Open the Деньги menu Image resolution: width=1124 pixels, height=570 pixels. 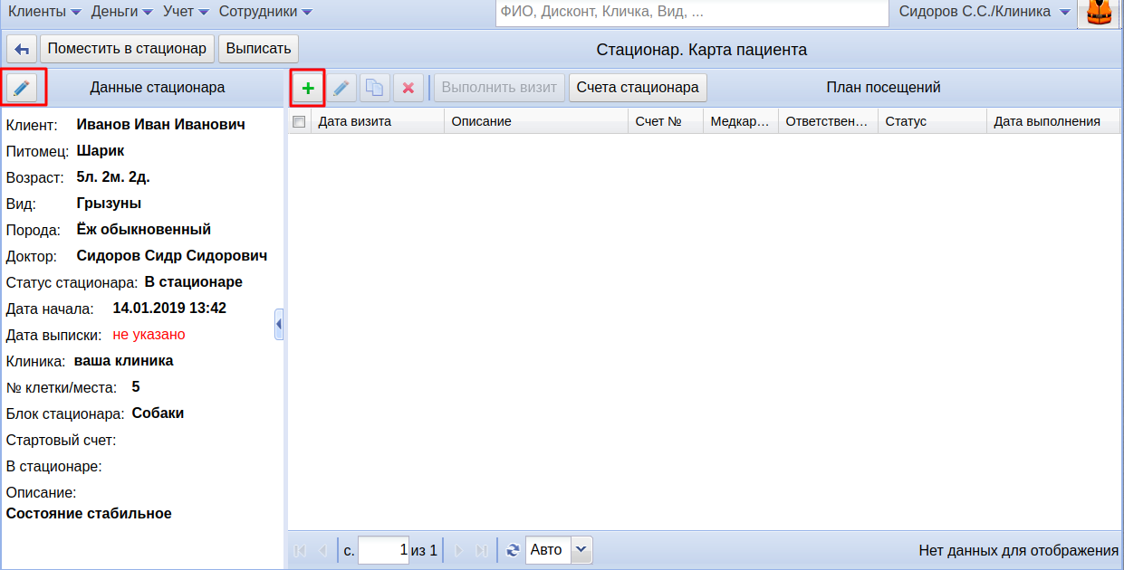(x=121, y=12)
